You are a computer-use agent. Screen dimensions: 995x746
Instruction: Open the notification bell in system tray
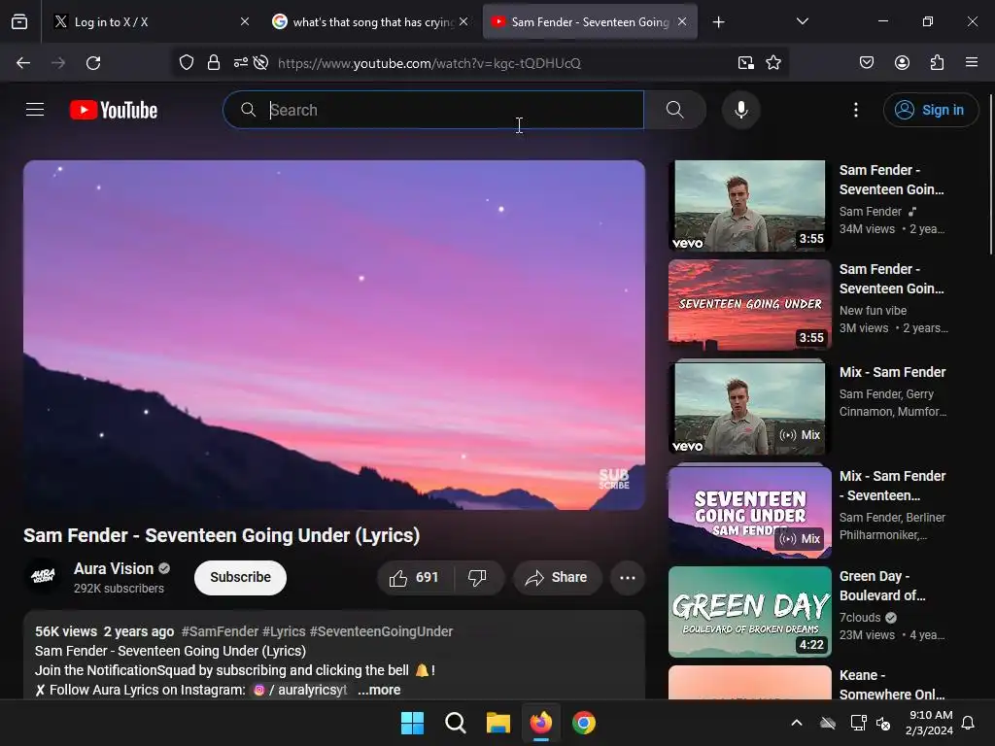tap(968, 723)
